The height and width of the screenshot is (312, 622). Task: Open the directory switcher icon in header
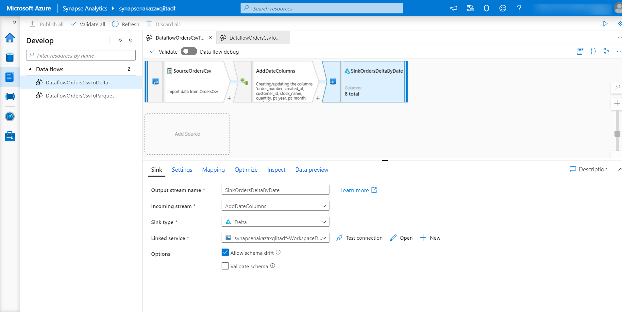470,8
